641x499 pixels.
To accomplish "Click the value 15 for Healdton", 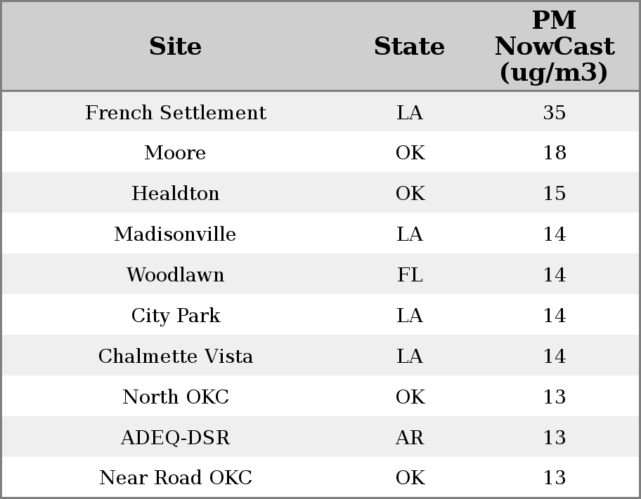I will (554, 194).
